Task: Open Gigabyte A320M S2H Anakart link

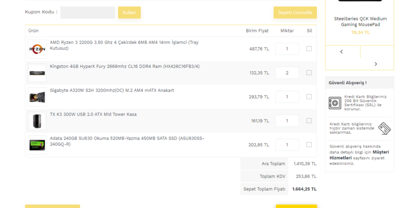Action: point(112,90)
